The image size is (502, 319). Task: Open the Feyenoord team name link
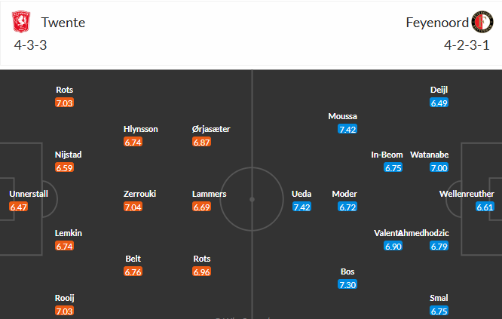(436, 23)
